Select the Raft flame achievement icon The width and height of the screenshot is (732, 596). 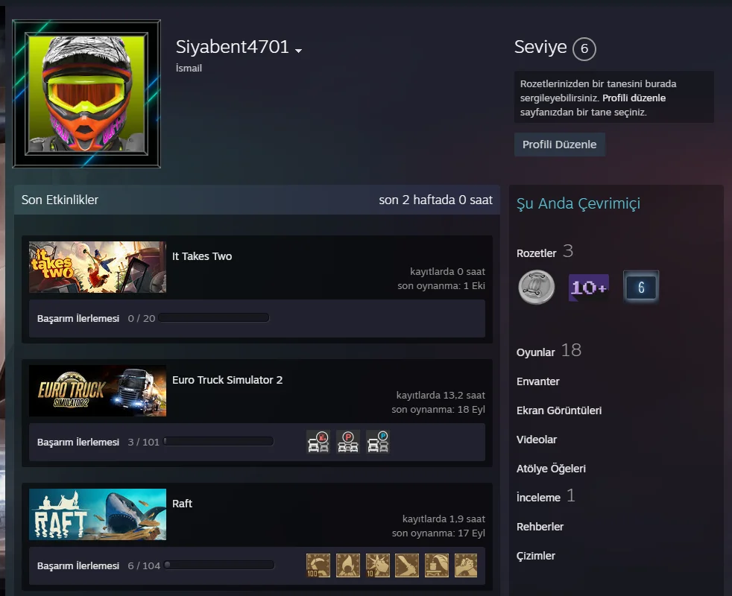tap(348, 565)
